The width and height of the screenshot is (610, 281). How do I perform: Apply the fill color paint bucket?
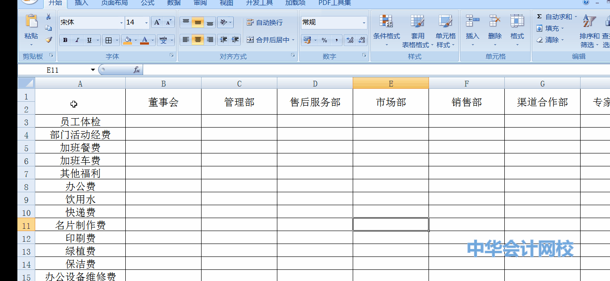(x=128, y=40)
